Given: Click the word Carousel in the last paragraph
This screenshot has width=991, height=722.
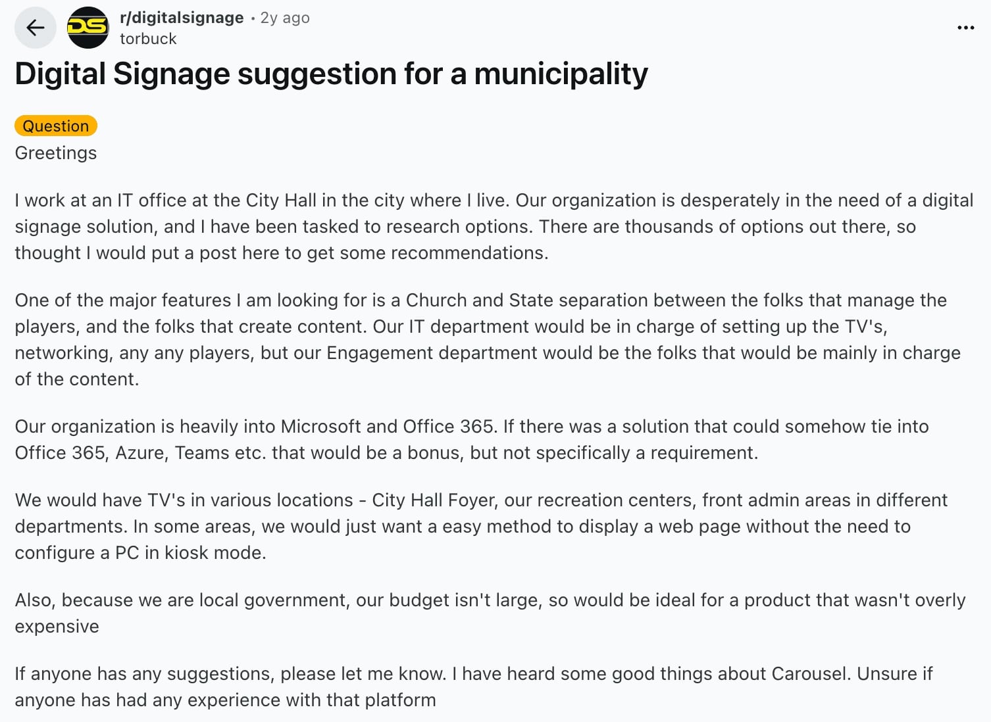Looking at the screenshot, I should (809, 673).
